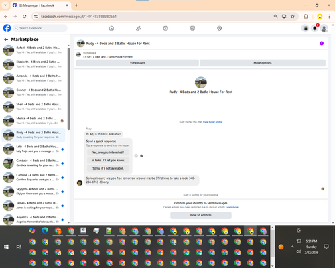Screen dimensions: 335x268
Task: Select the Rafael conversation in list
Action: (33, 50)
